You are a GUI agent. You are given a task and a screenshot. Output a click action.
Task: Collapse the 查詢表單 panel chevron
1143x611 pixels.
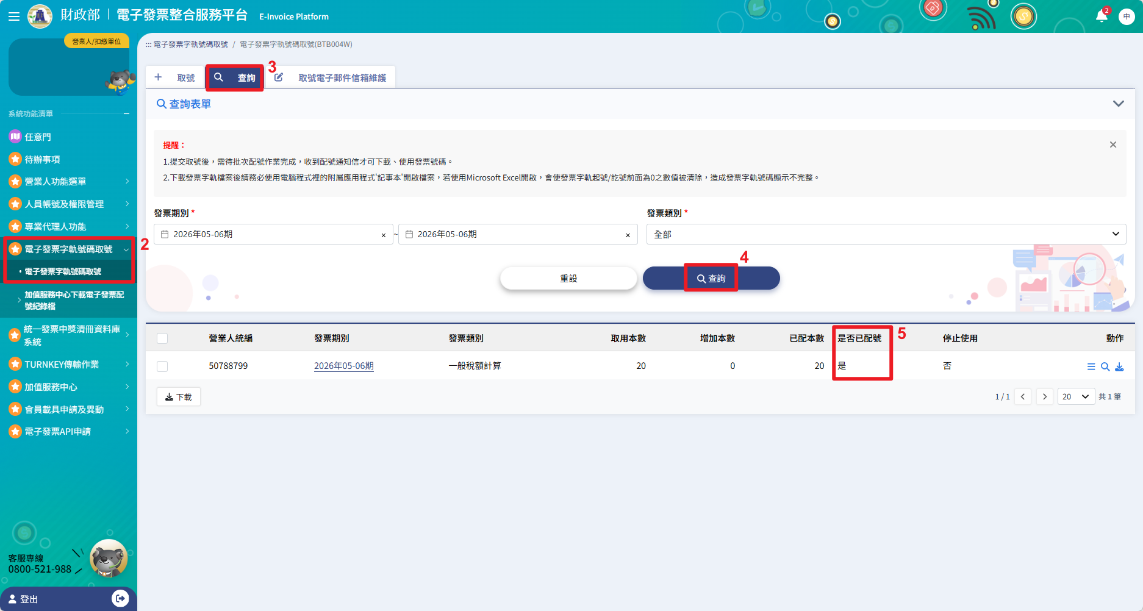[x=1118, y=104]
